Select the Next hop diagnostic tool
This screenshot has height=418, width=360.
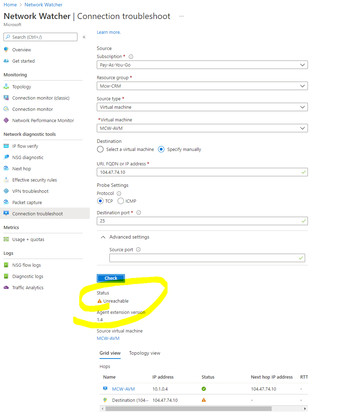pos(21,169)
